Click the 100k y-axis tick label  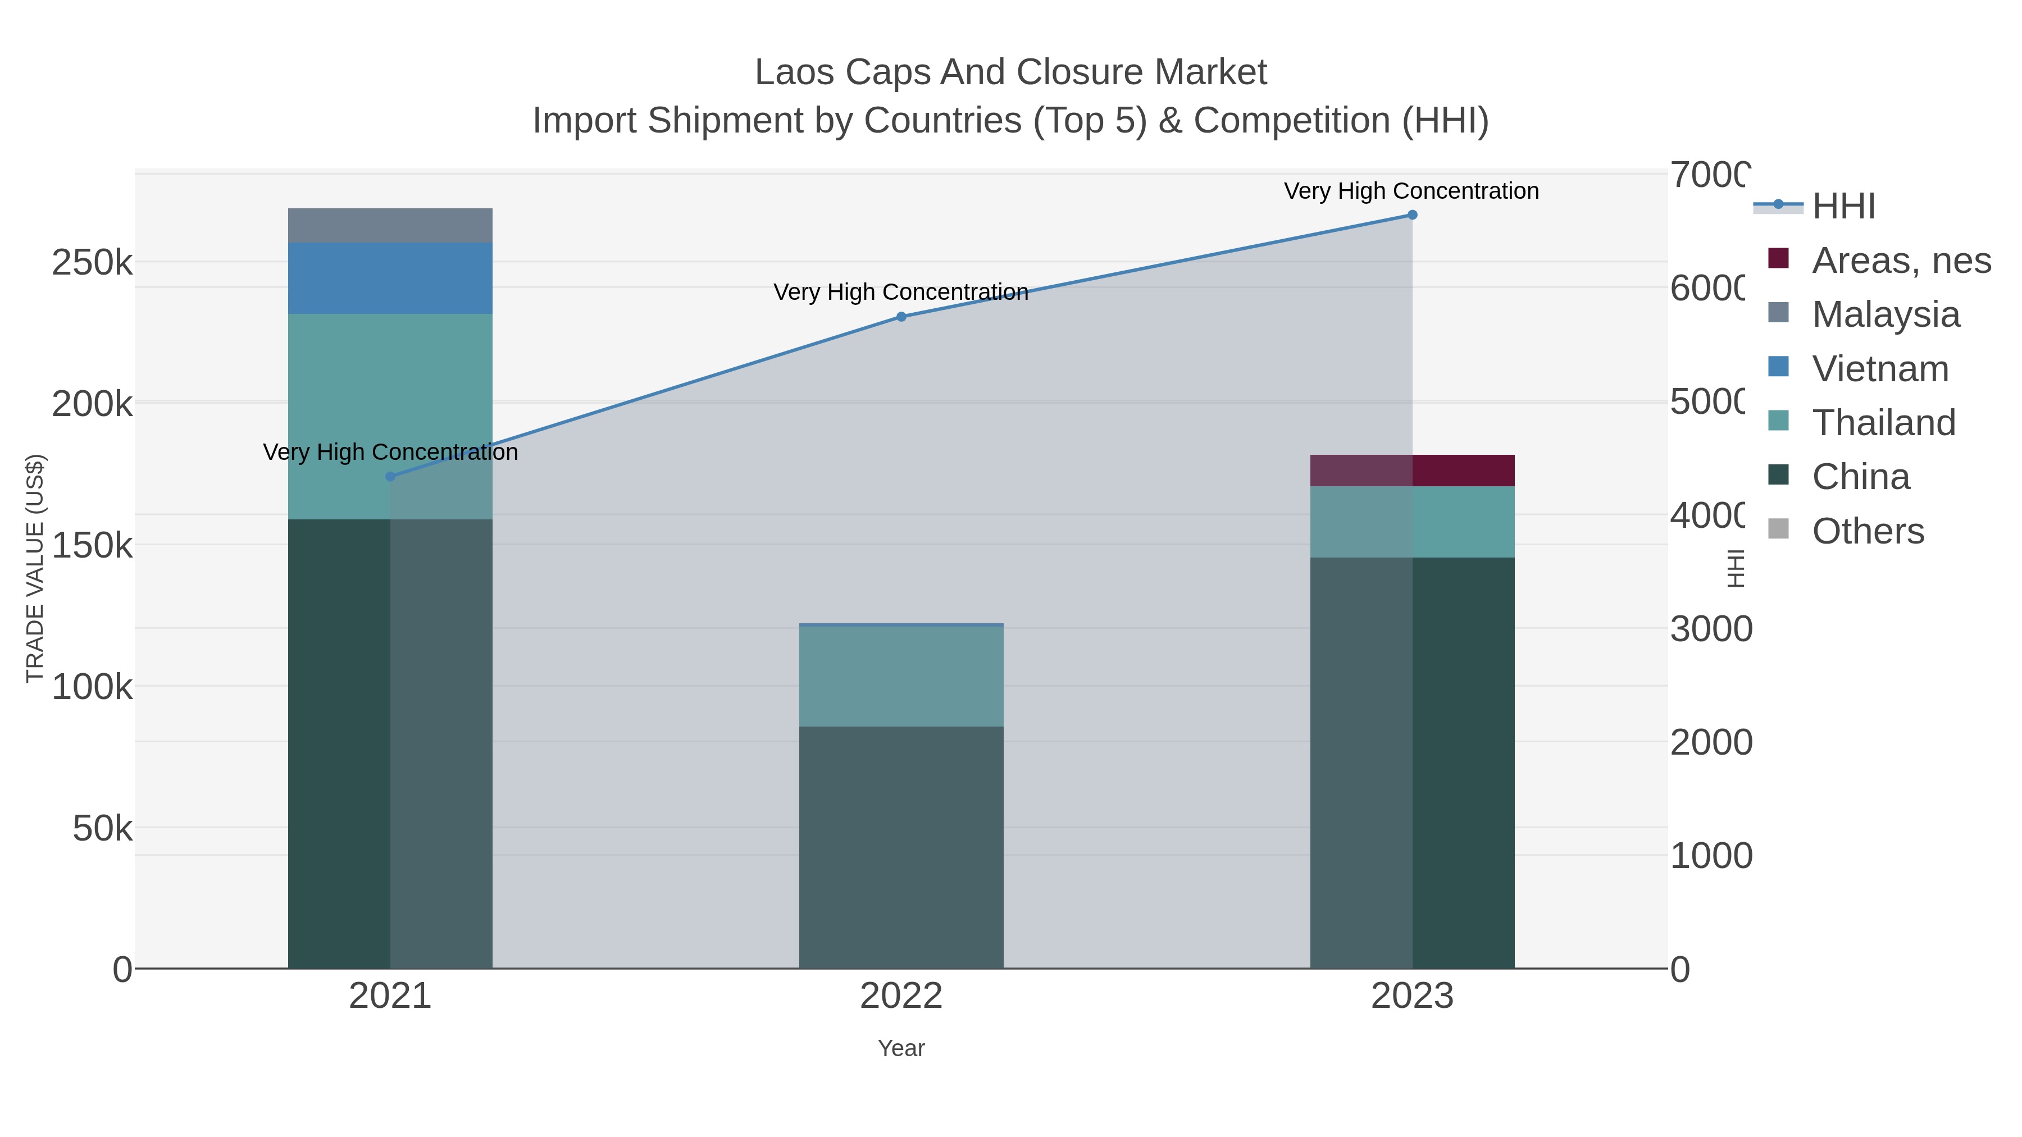92,687
